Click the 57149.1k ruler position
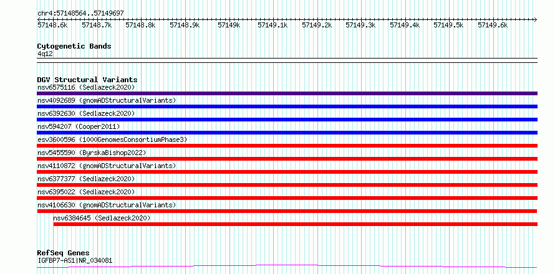Screen dimensions: 555x274 (x=273, y=25)
